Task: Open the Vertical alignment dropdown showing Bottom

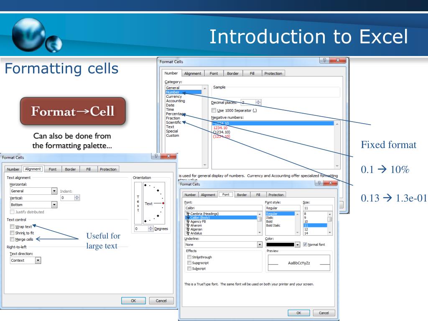Action: pos(54,205)
